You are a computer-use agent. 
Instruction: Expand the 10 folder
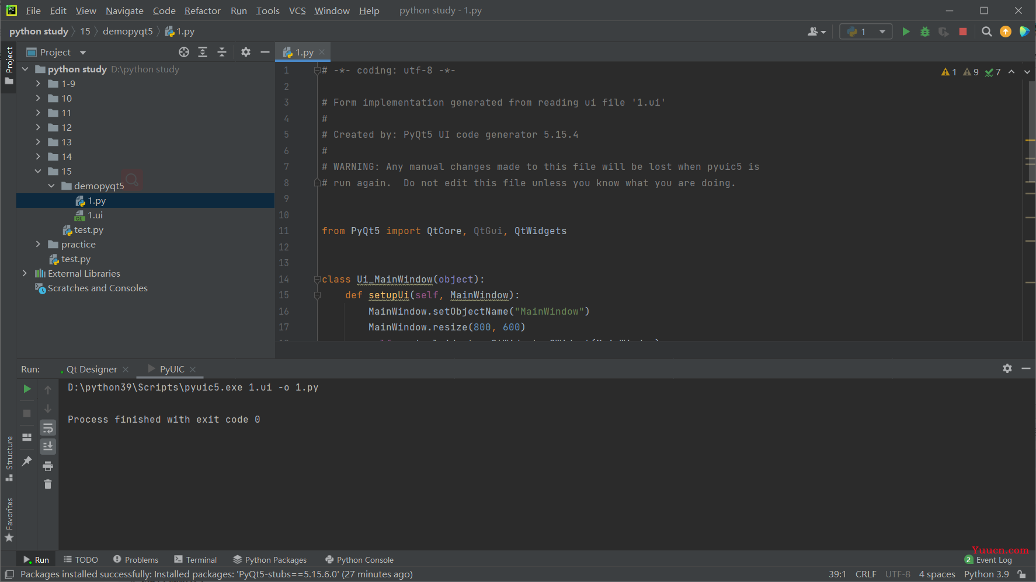pyautogui.click(x=38, y=98)
